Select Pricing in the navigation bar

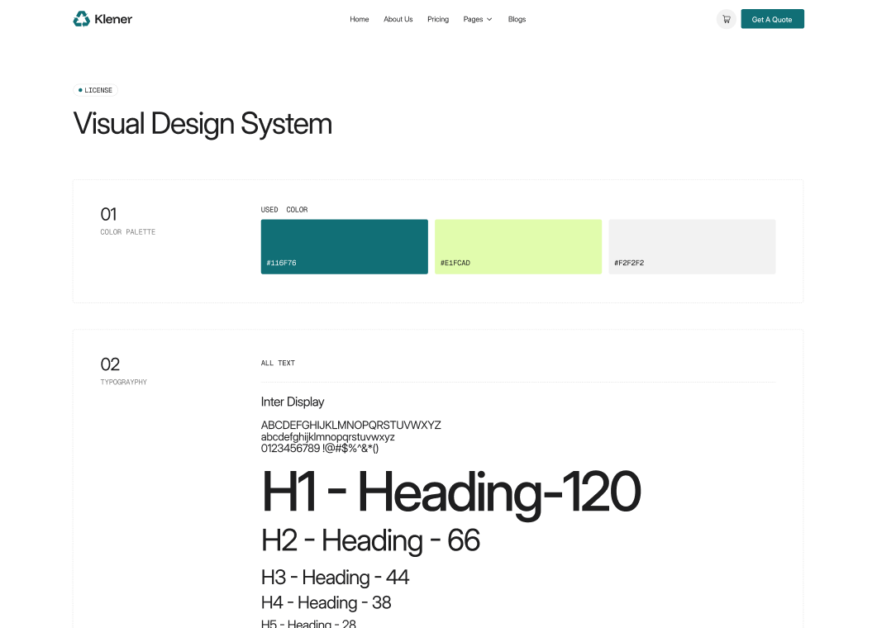pyautogui.click(x=438, y=19)
